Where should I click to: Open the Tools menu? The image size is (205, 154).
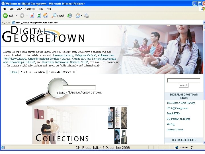tap(41, 9)
